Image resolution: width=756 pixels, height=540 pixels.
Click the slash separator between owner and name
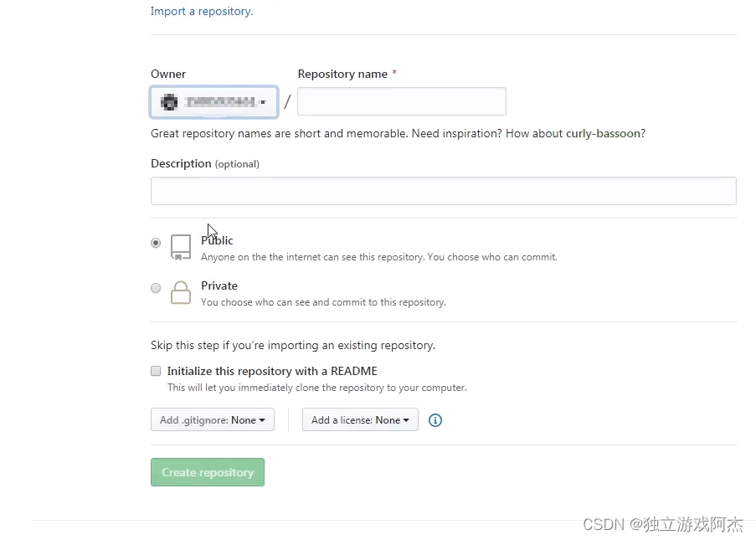pos(287,100)
